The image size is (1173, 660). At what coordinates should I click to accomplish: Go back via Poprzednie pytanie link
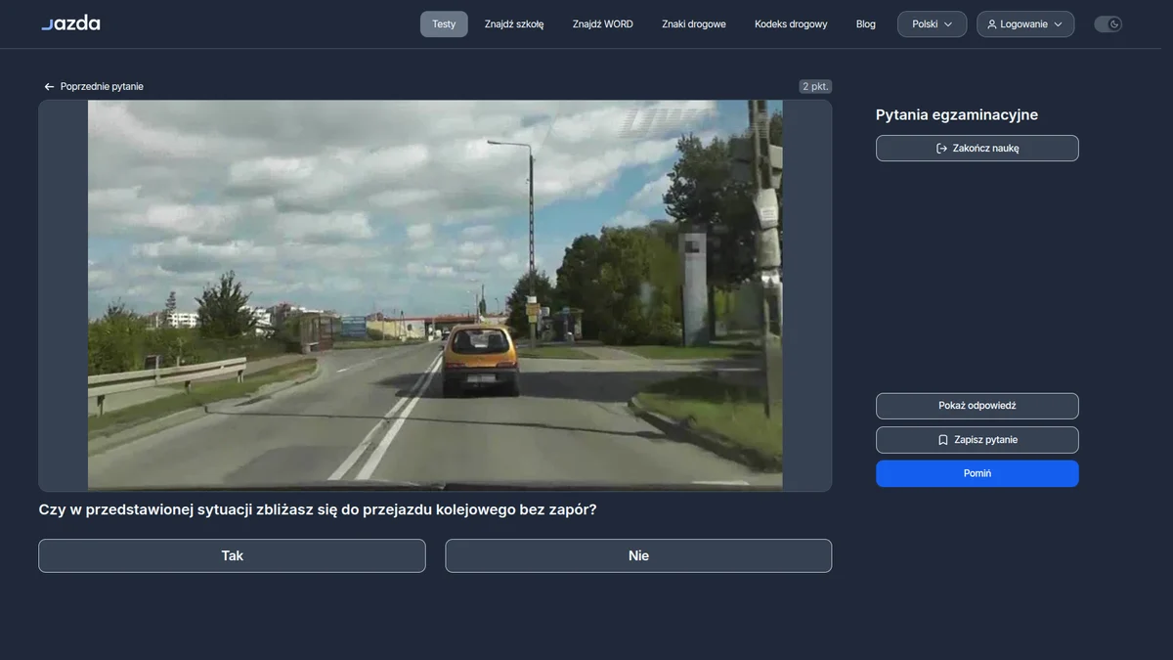(x=94, y=87)
